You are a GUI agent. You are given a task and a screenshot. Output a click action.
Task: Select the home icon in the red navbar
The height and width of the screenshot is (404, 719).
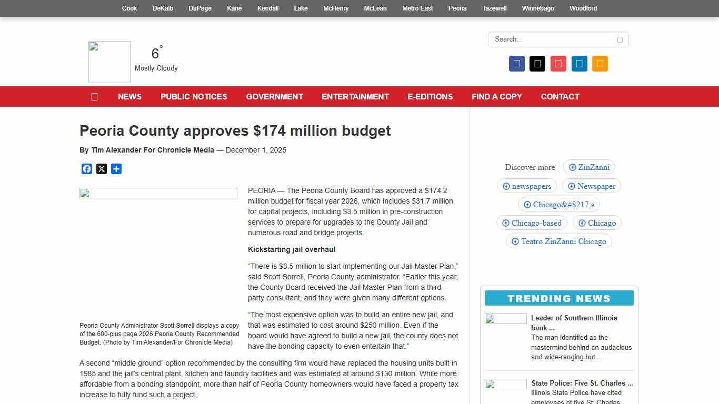[x=94, y=96]
